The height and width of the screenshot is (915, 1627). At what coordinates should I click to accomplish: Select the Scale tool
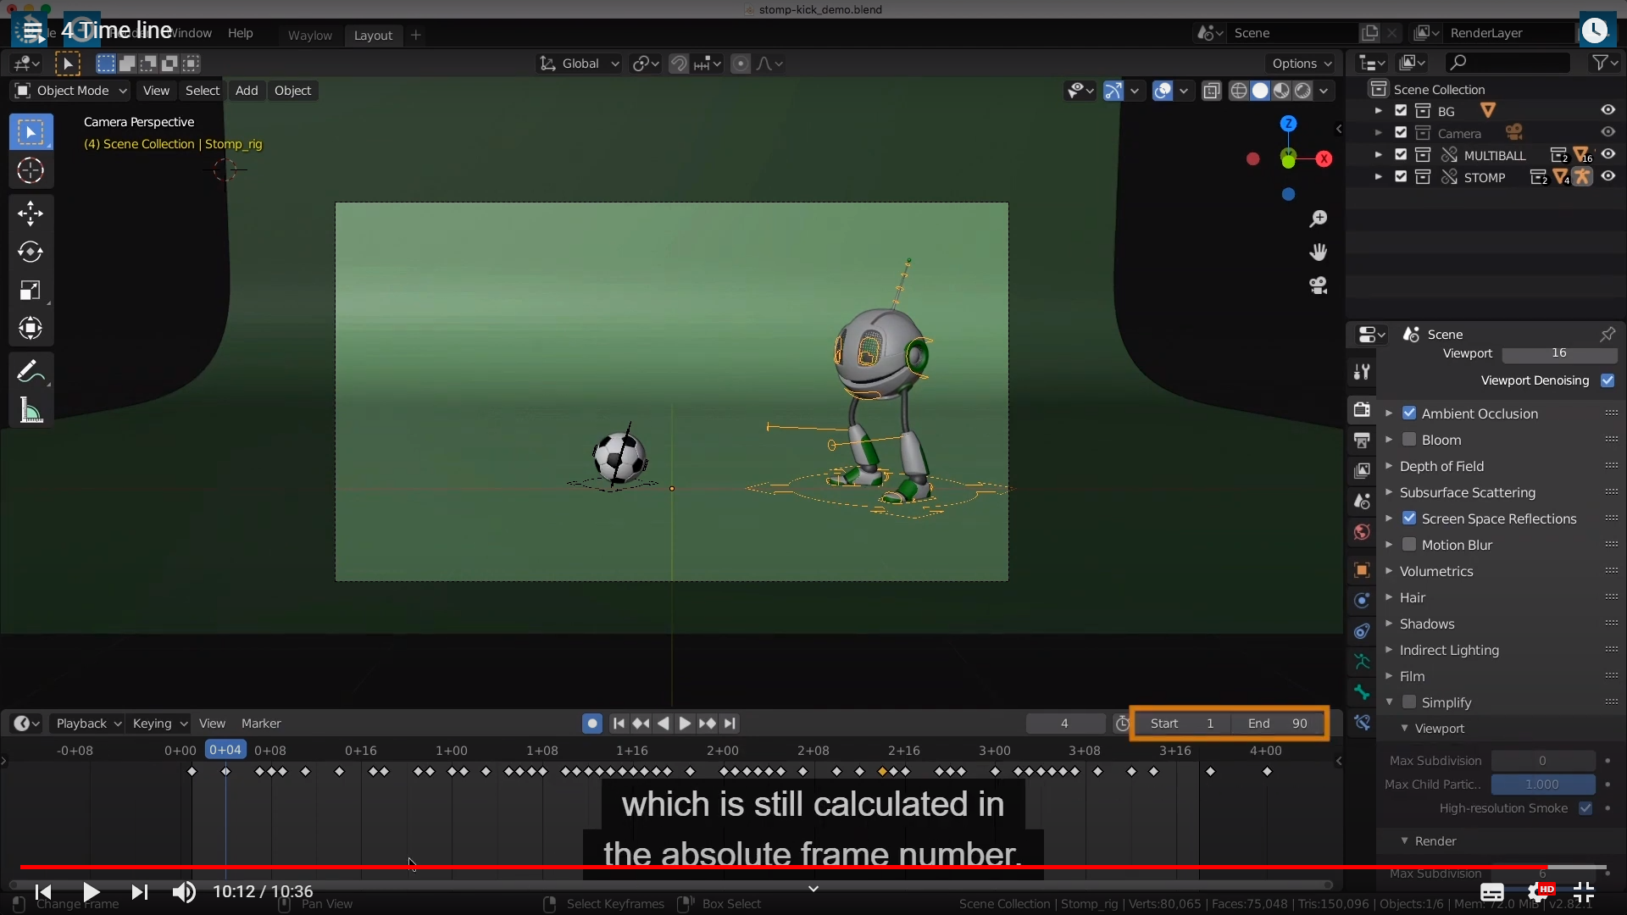[x=31, y=291]
